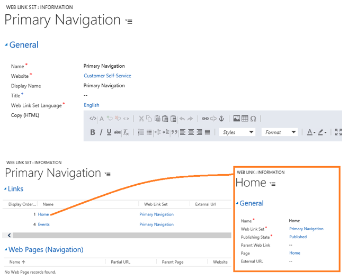Open the Styles dropdown
The height and width of the screenshot is (280, 348).
pos(237,132)
